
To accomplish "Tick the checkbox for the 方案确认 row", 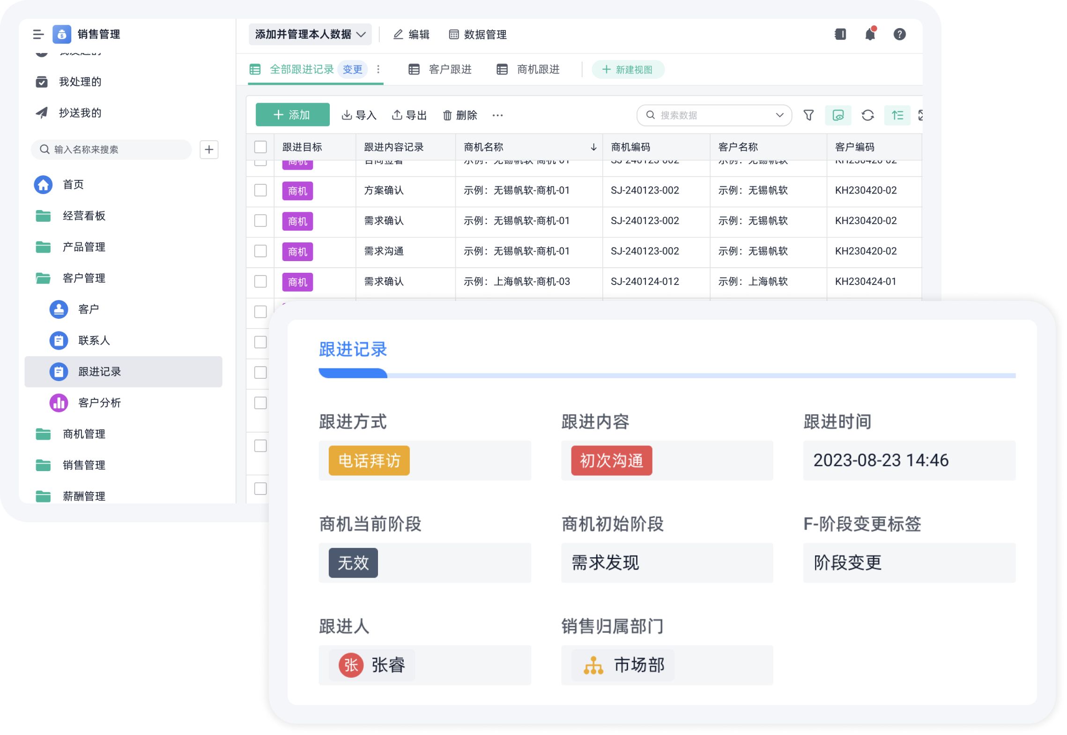I will (x=260, y=190).
